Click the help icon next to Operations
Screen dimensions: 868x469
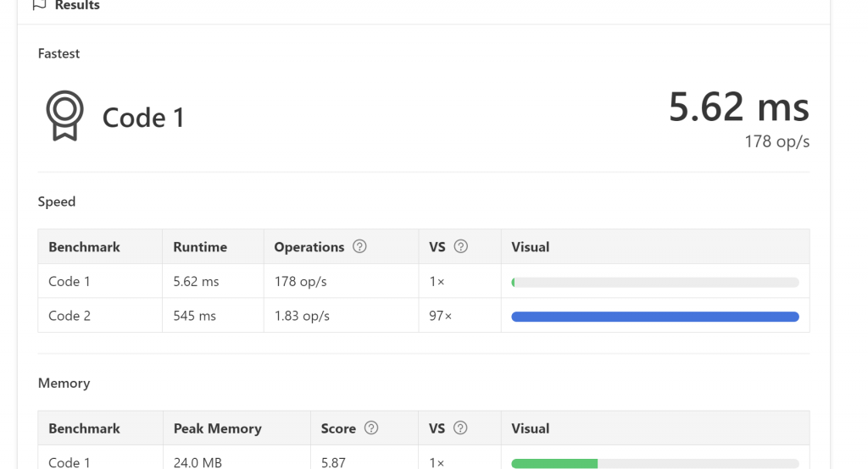point(359,246)
